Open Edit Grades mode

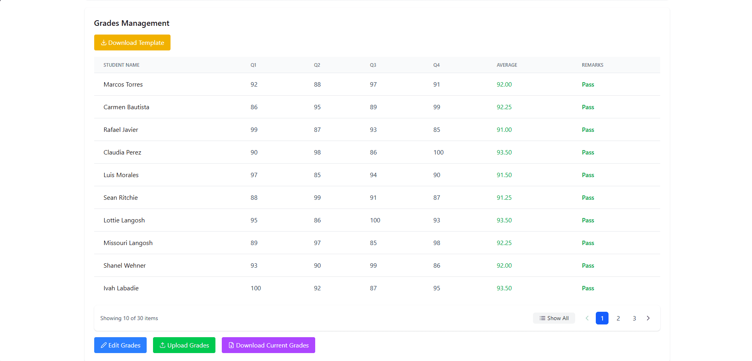point(120,345)
